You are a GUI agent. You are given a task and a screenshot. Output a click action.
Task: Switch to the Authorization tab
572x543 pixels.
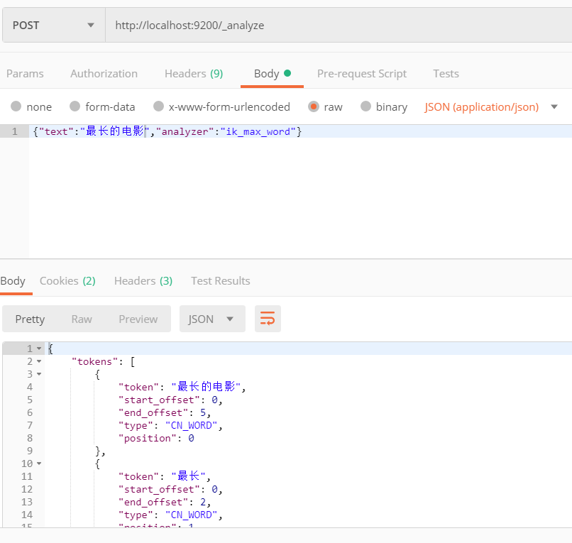coord(104,74)
